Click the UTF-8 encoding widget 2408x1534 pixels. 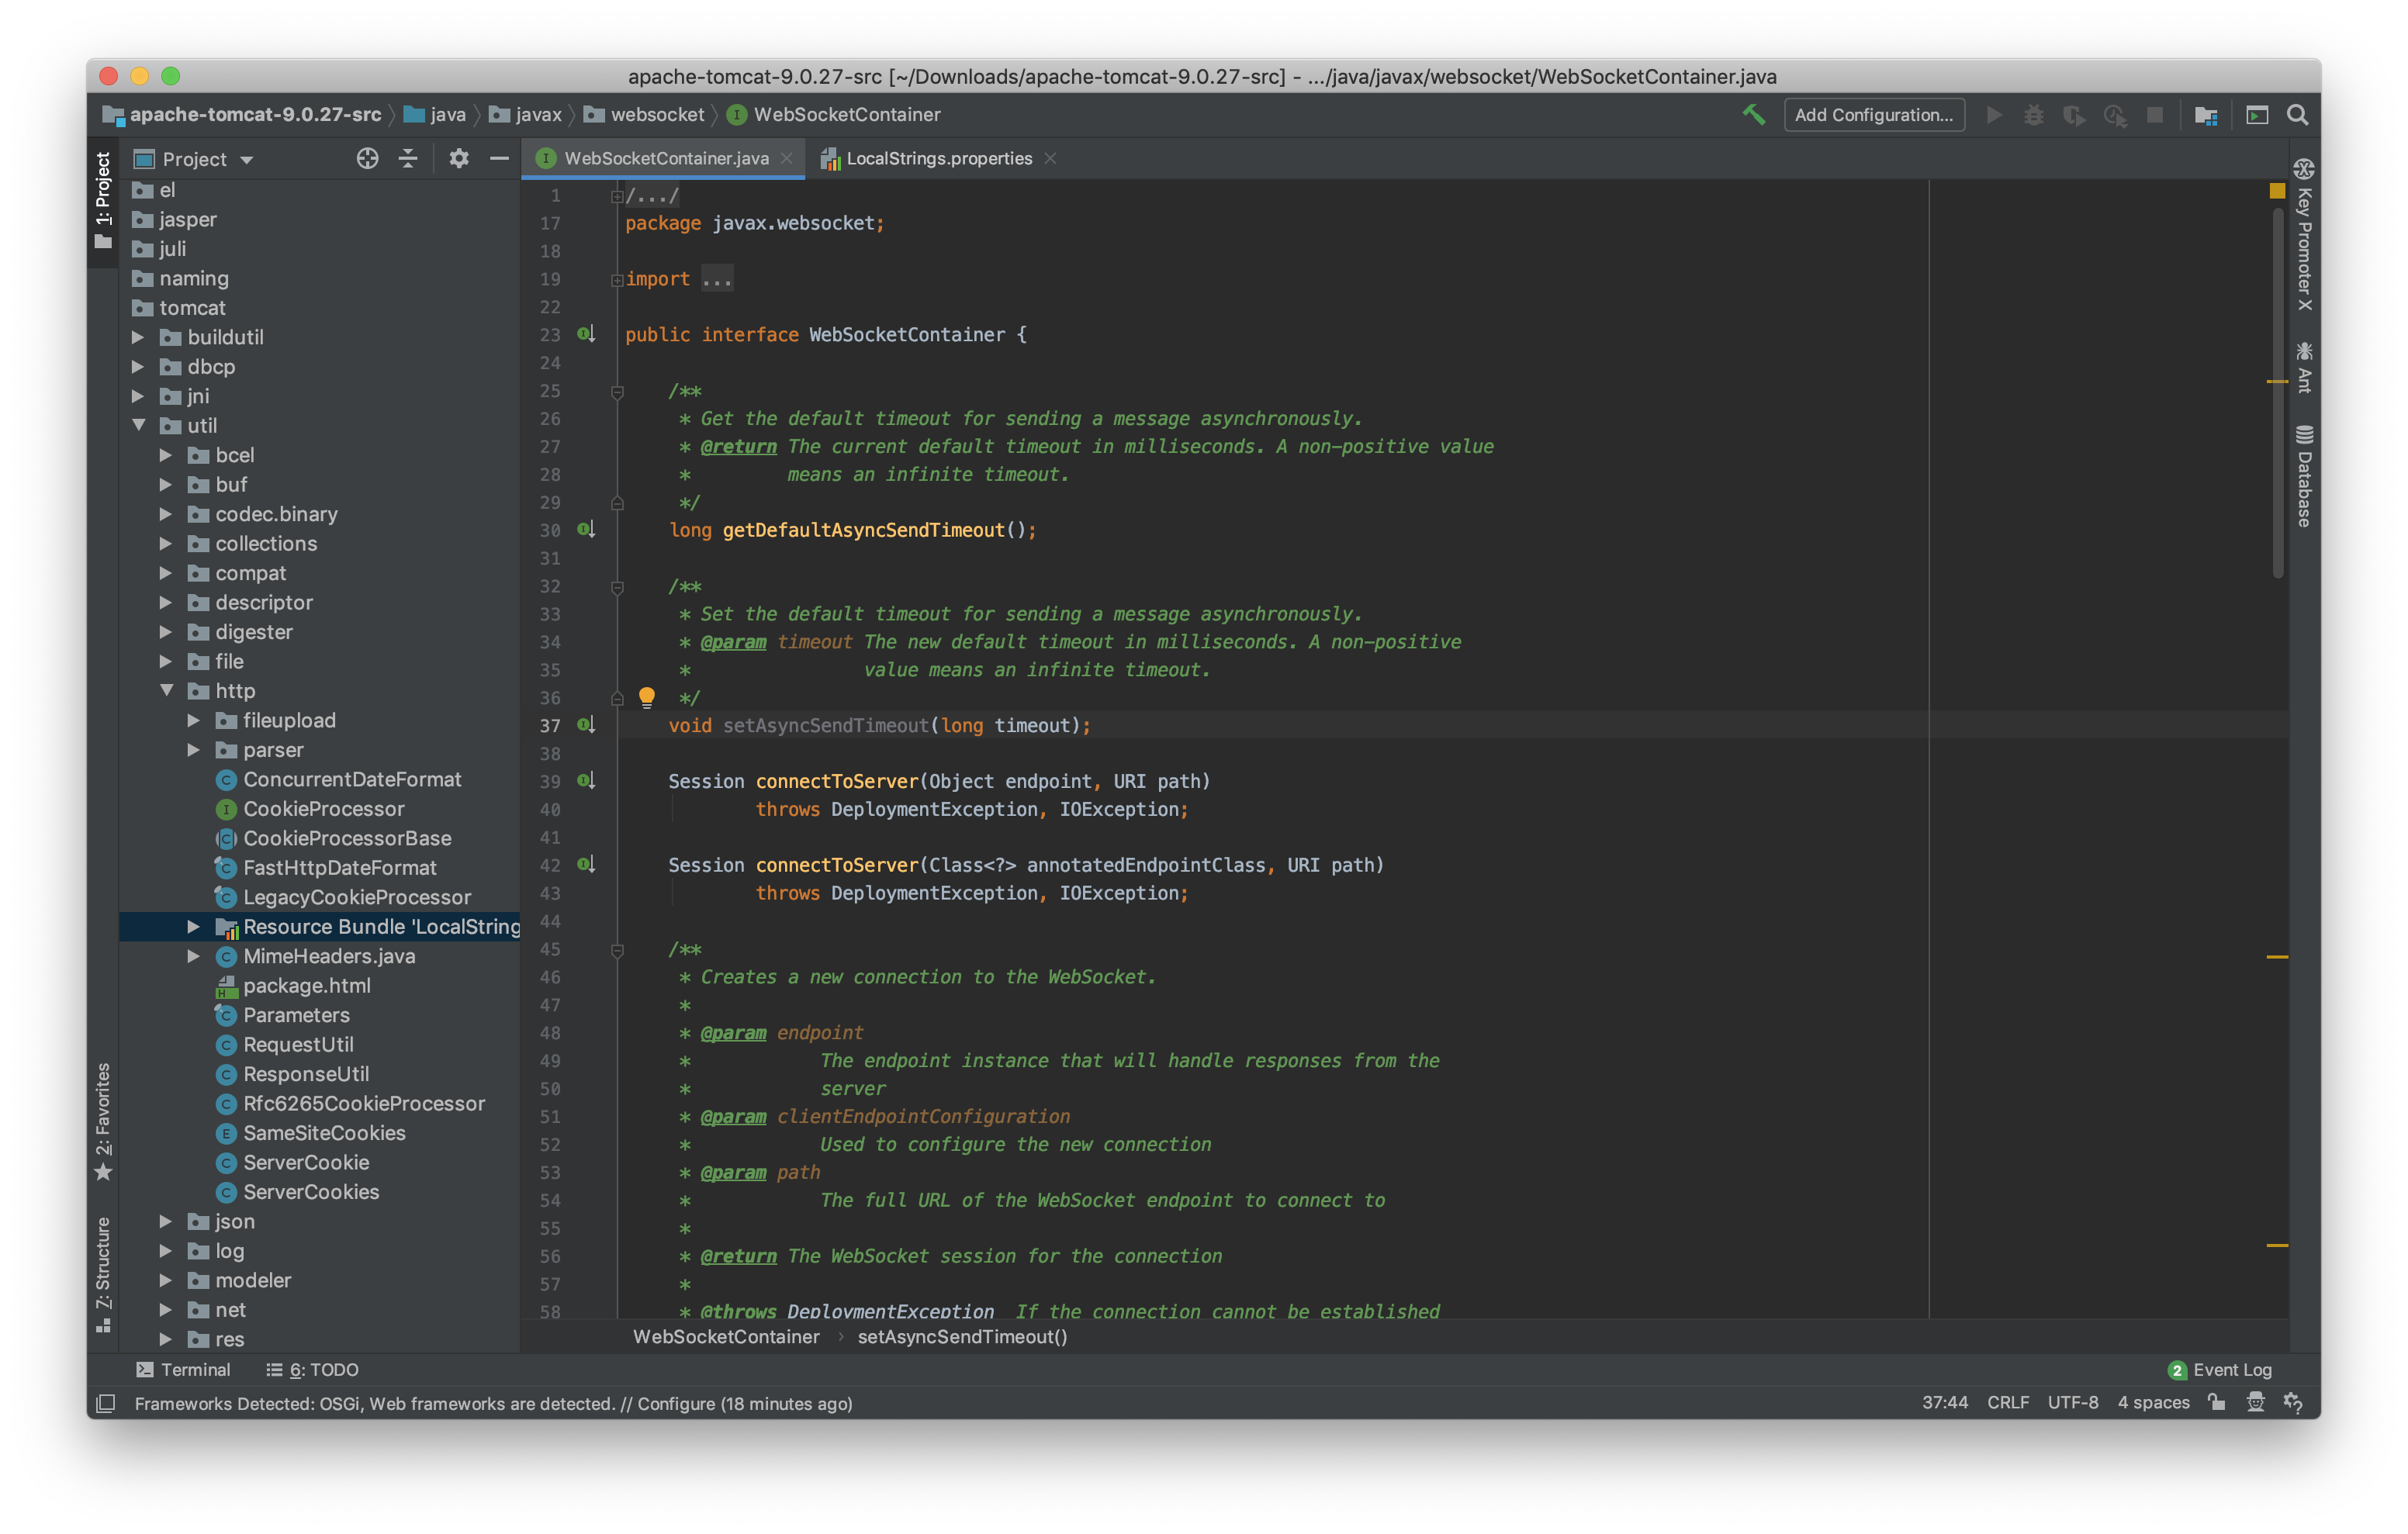tap(2072, 1402)
